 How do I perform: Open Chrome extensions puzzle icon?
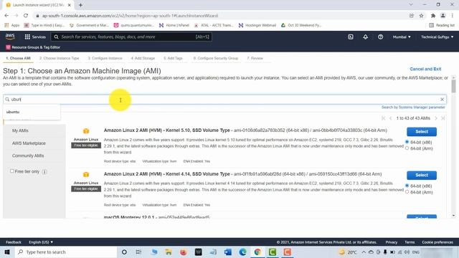tap(433, 16)
